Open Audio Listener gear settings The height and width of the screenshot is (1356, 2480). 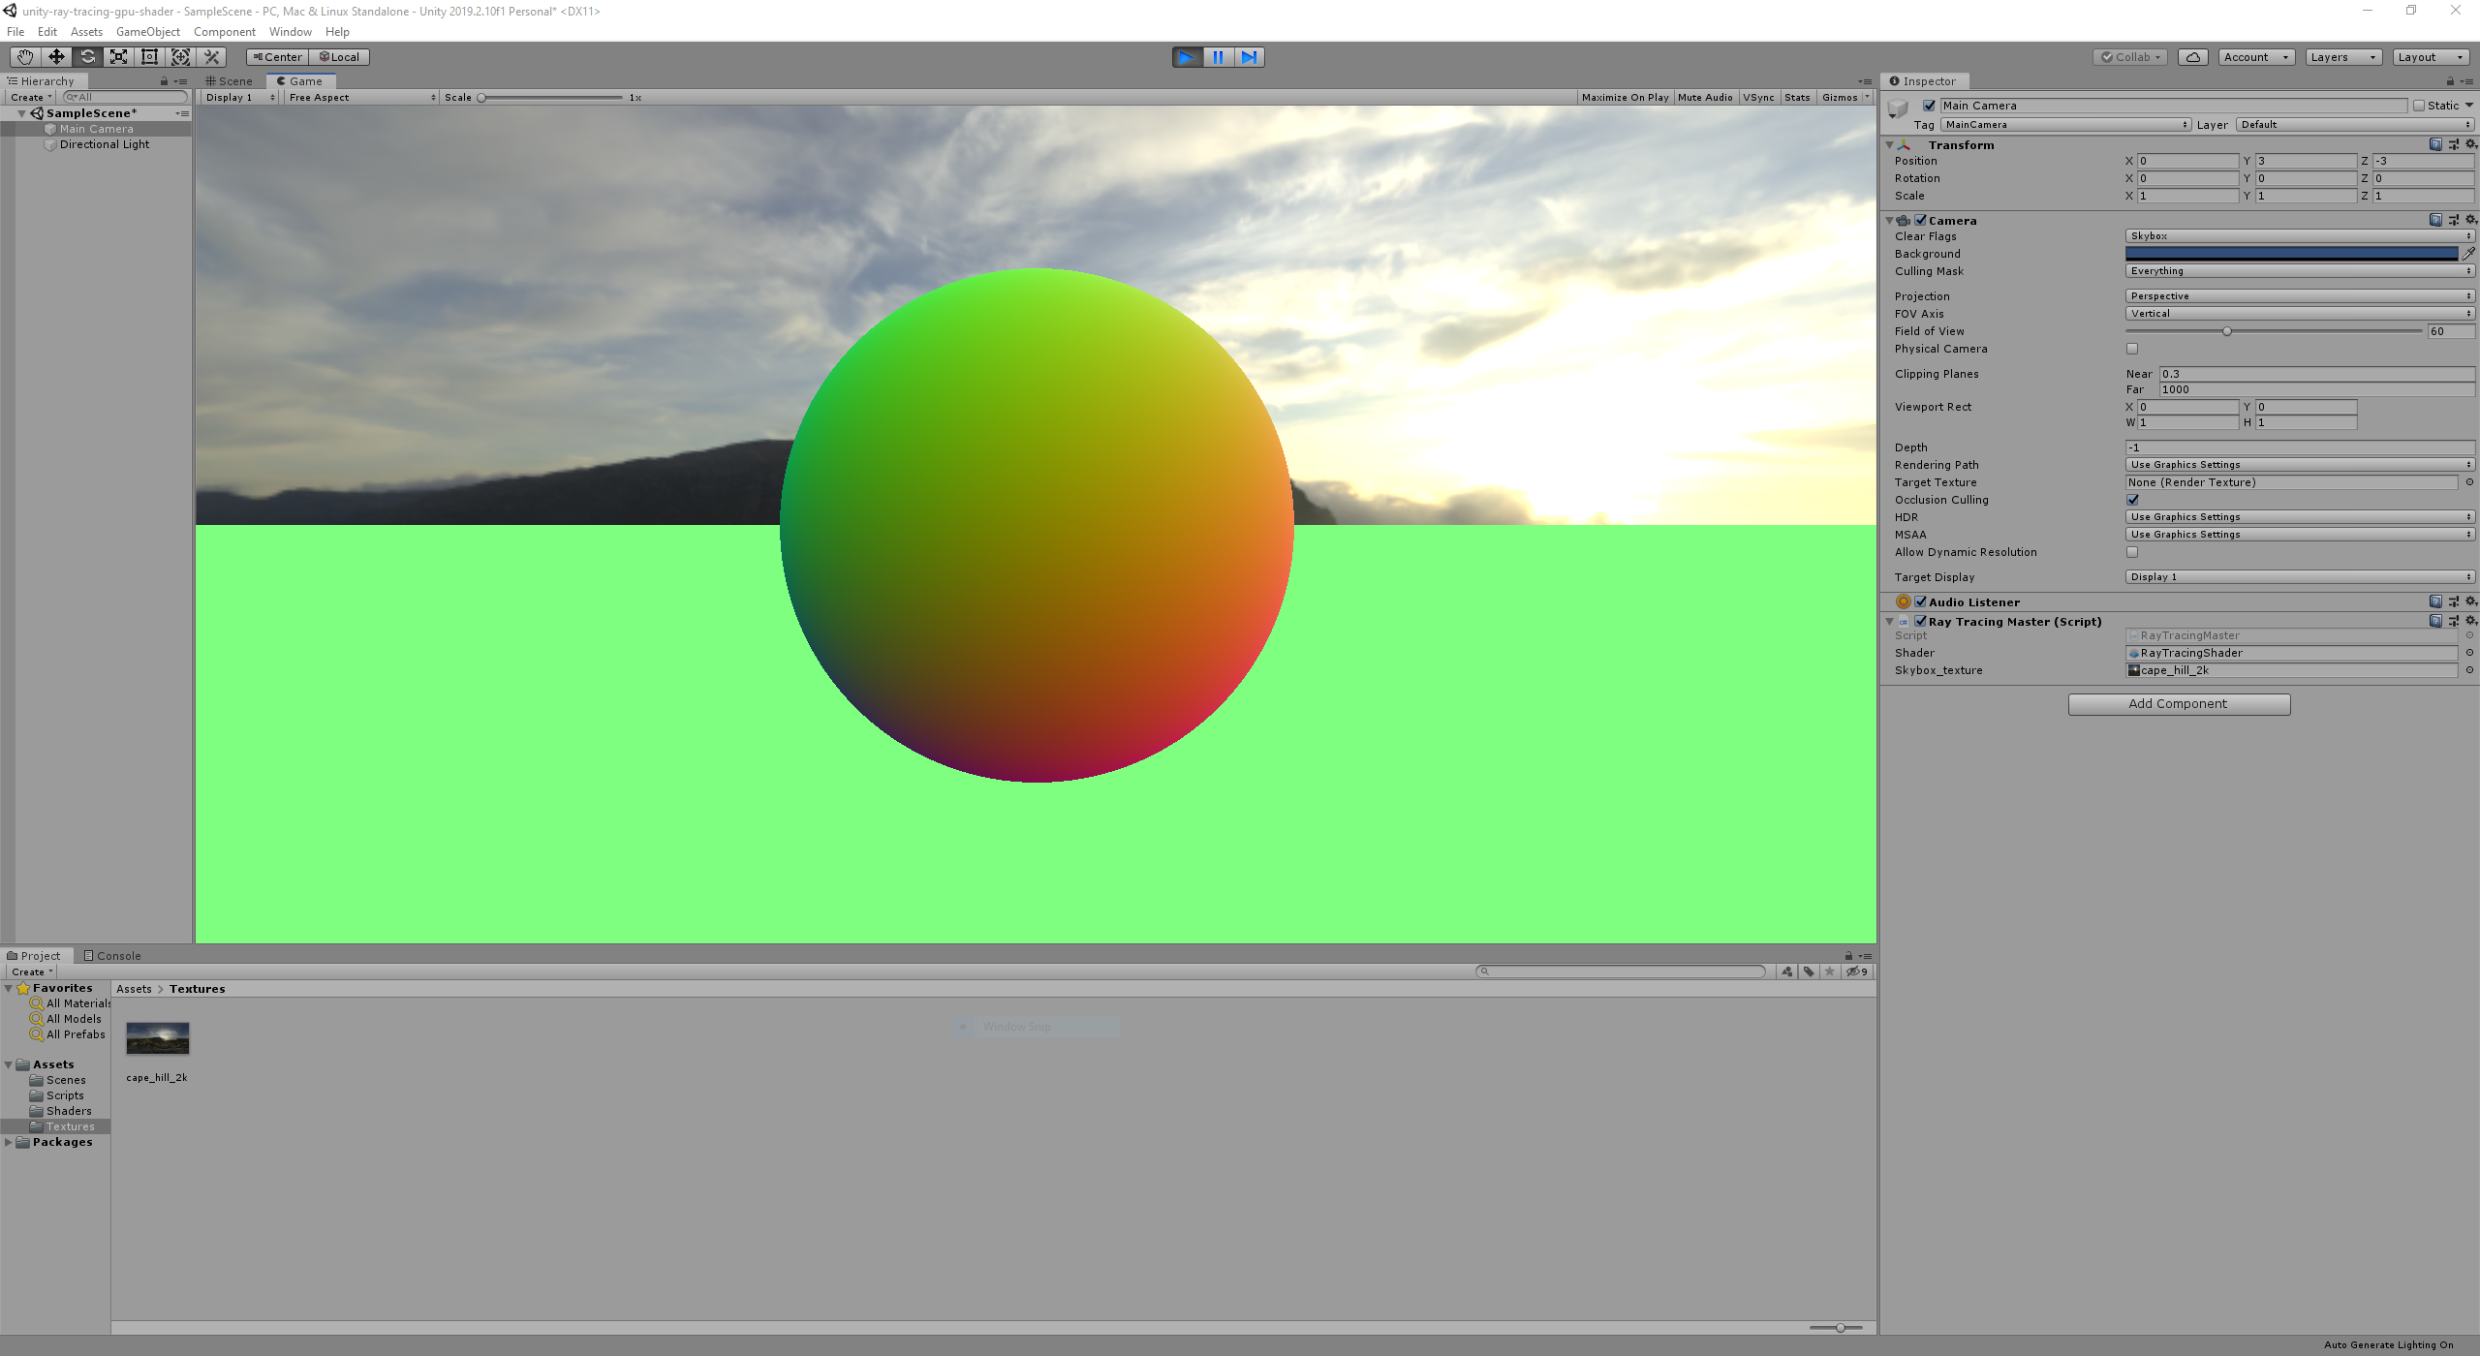[2471, 601]
